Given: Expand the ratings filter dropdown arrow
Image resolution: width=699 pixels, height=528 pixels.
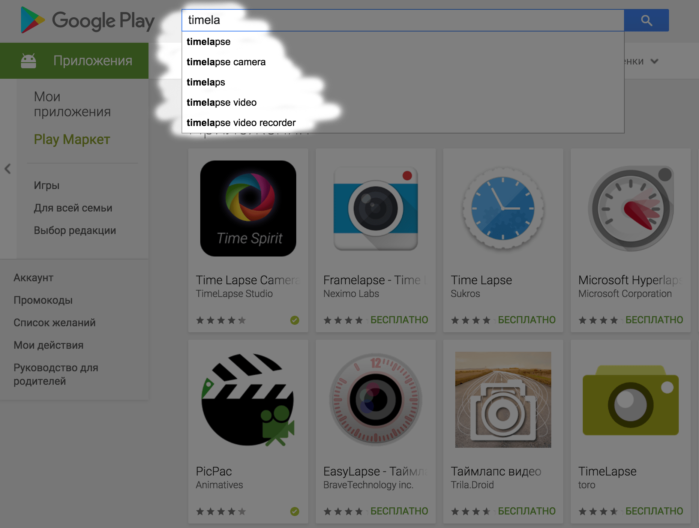Looking at the screenshot, I should 654,61.
